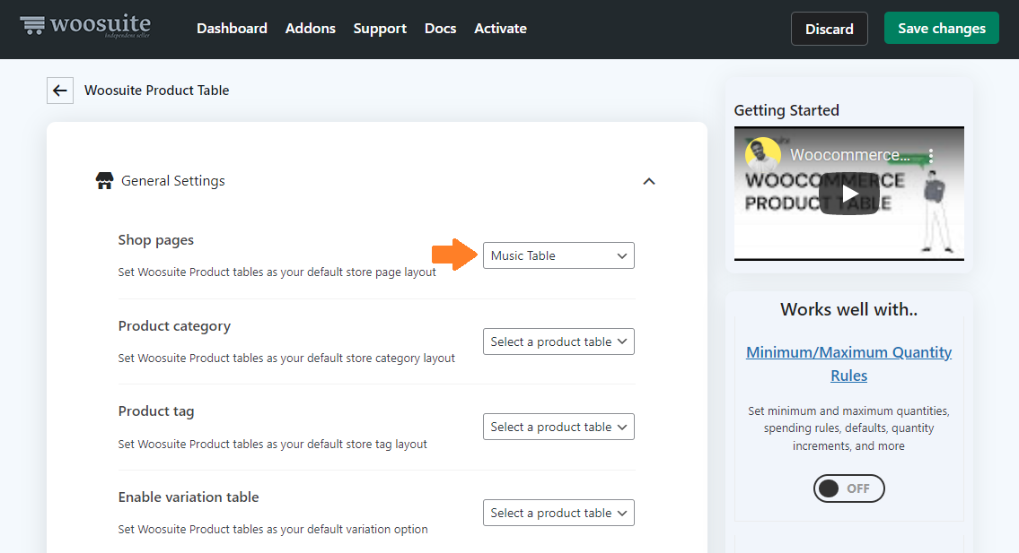Open the Addons menu item
The width and height of the screenshot is (1019, 553).
pyautogui.click(x=310, y=29)
